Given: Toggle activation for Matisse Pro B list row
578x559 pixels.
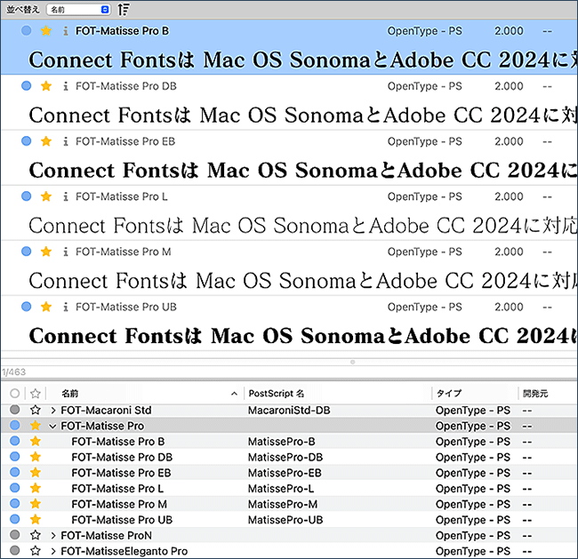Looking at the screenshot, I should 15,441.
